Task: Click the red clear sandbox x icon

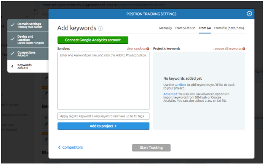Action: pyautogui.click(x=148, y=49)
